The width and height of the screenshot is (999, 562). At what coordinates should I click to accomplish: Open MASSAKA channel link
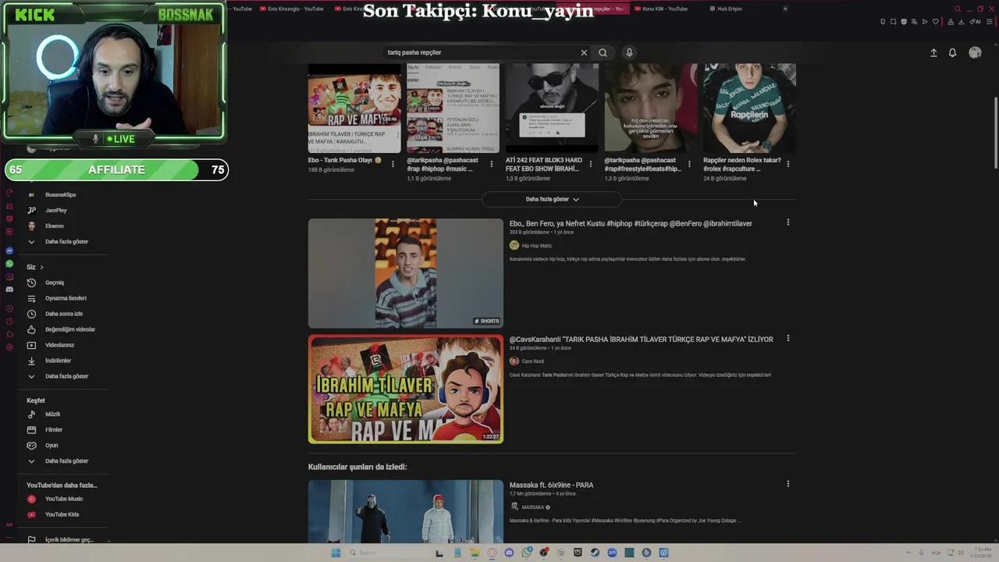tap(532, 507)
